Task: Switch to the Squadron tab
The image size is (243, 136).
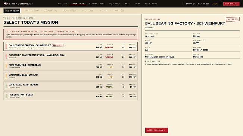Action: [x=115, y=4]
